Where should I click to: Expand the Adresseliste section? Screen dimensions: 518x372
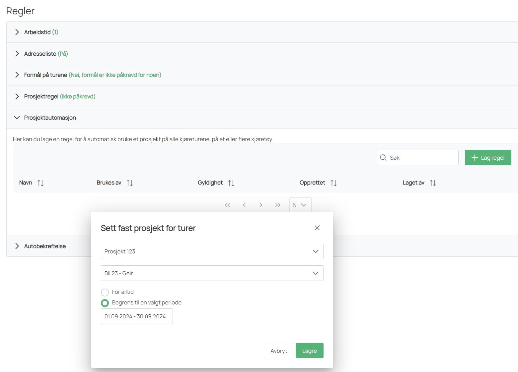17,54
